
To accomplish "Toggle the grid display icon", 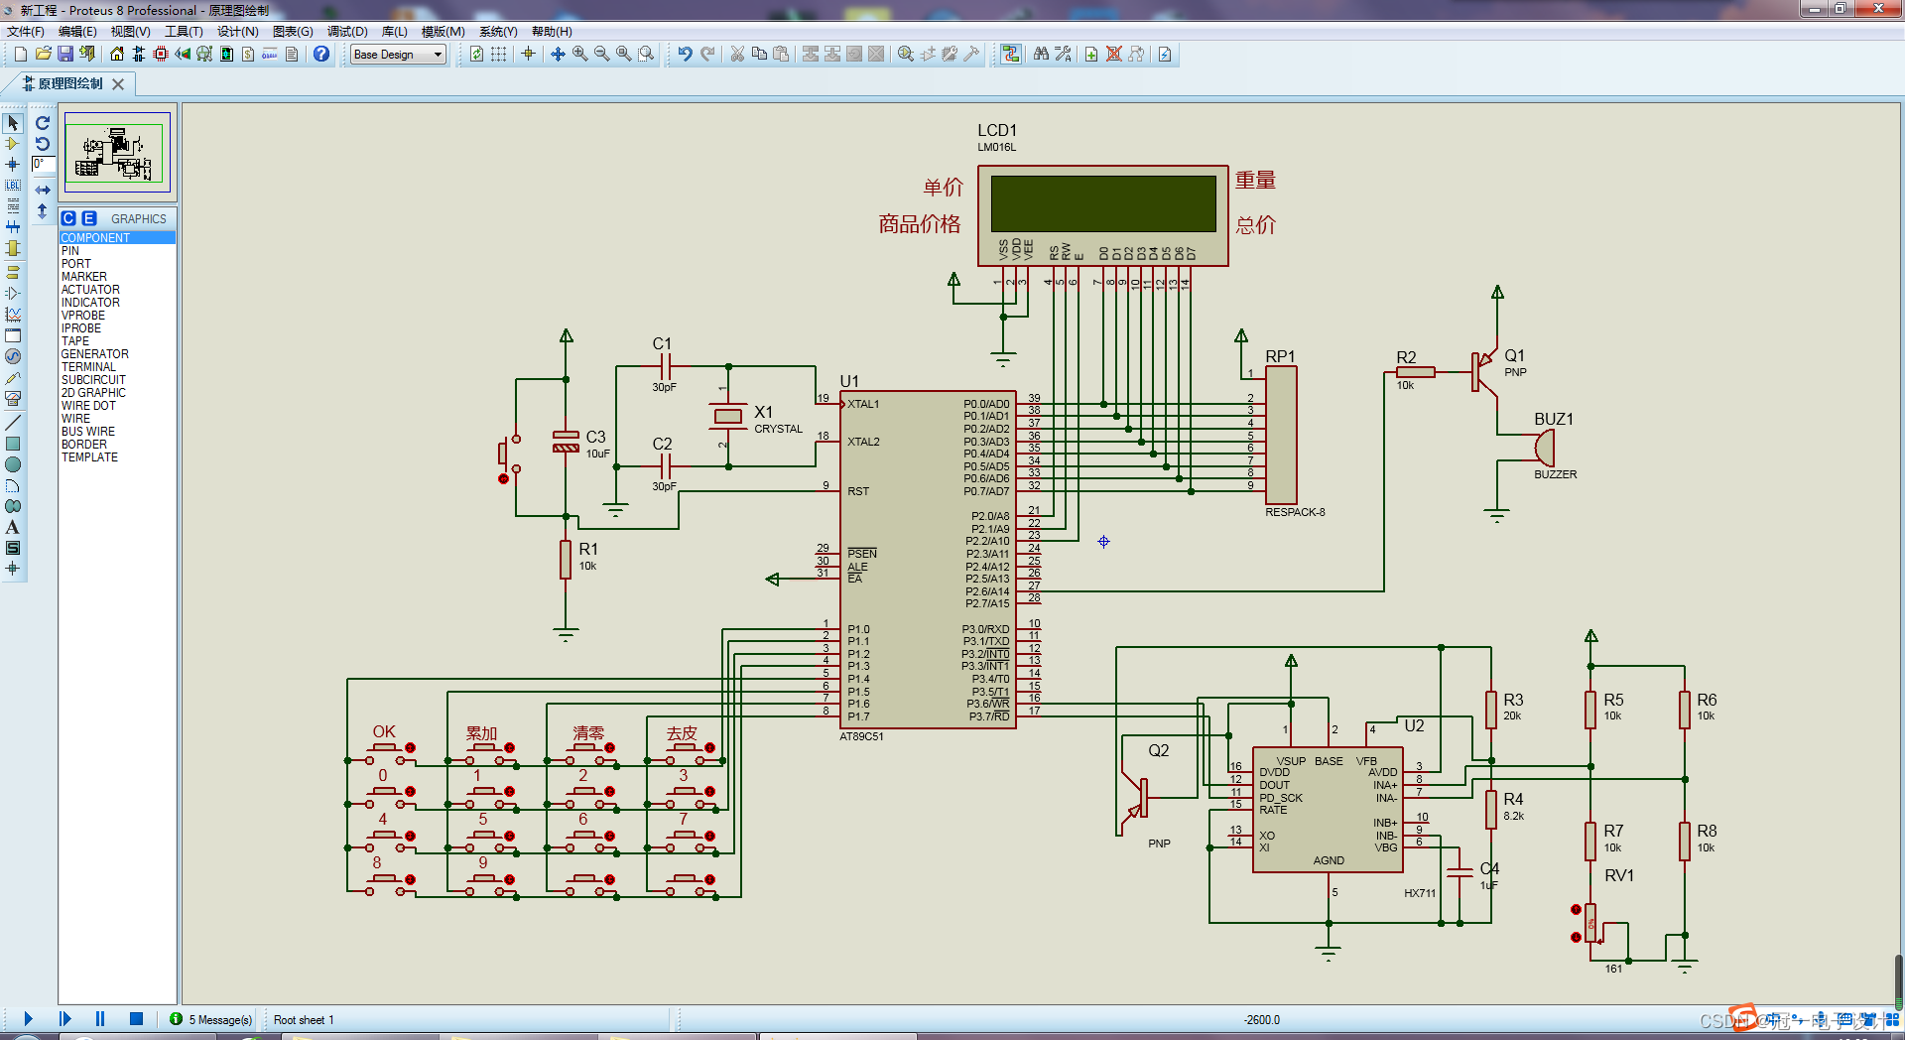I will click(x=499, y=54).
